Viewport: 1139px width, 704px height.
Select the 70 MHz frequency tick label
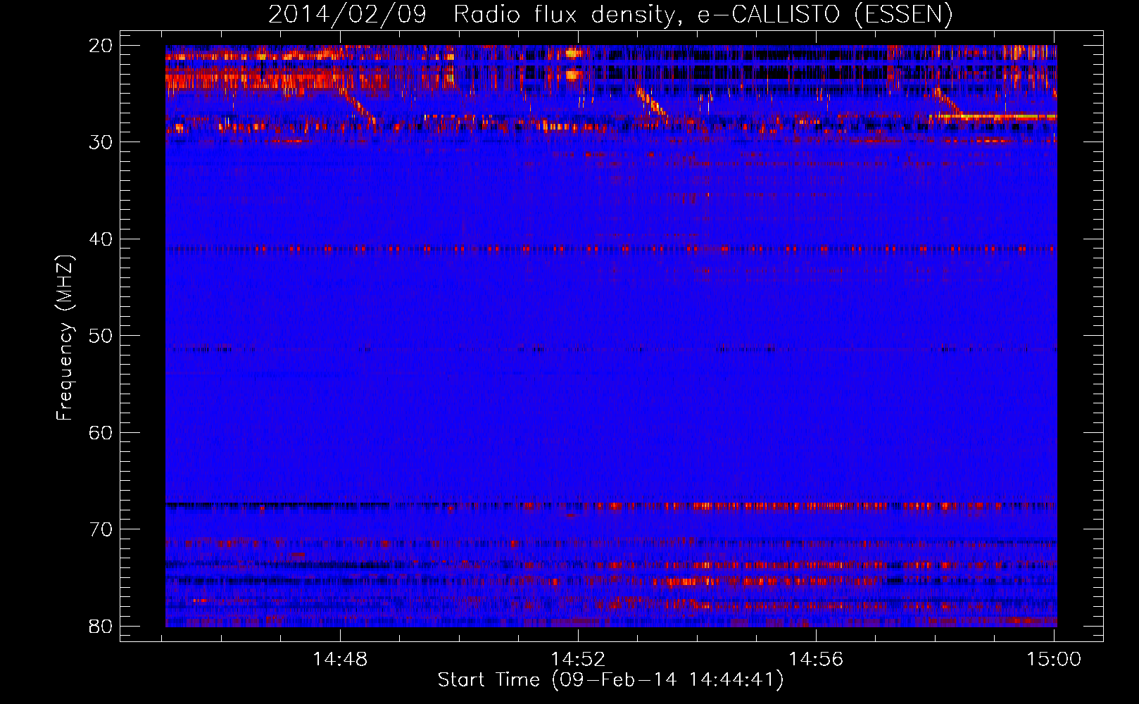click(101, 529)
